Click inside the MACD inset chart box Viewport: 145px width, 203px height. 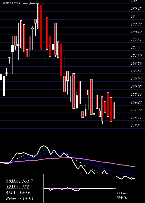point(80,188)
